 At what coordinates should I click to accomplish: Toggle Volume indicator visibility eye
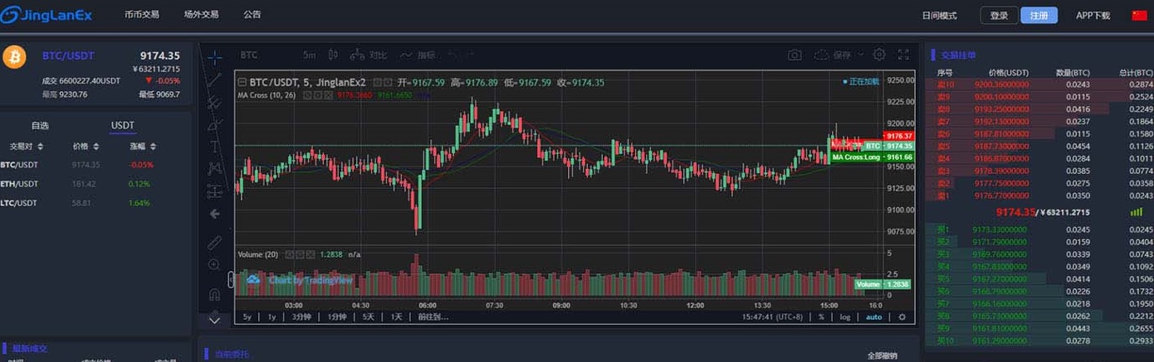click(x=290, y=254)
